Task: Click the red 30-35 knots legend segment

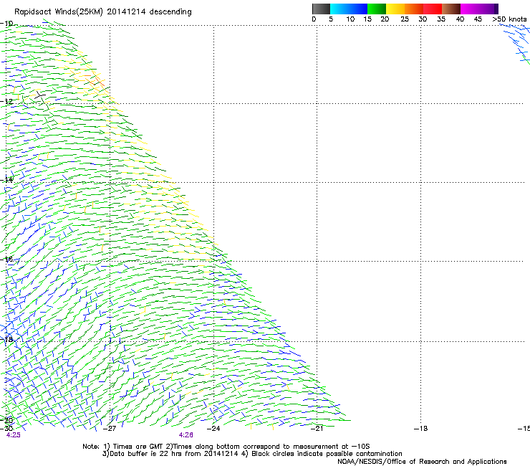Action: pos(433,9)
